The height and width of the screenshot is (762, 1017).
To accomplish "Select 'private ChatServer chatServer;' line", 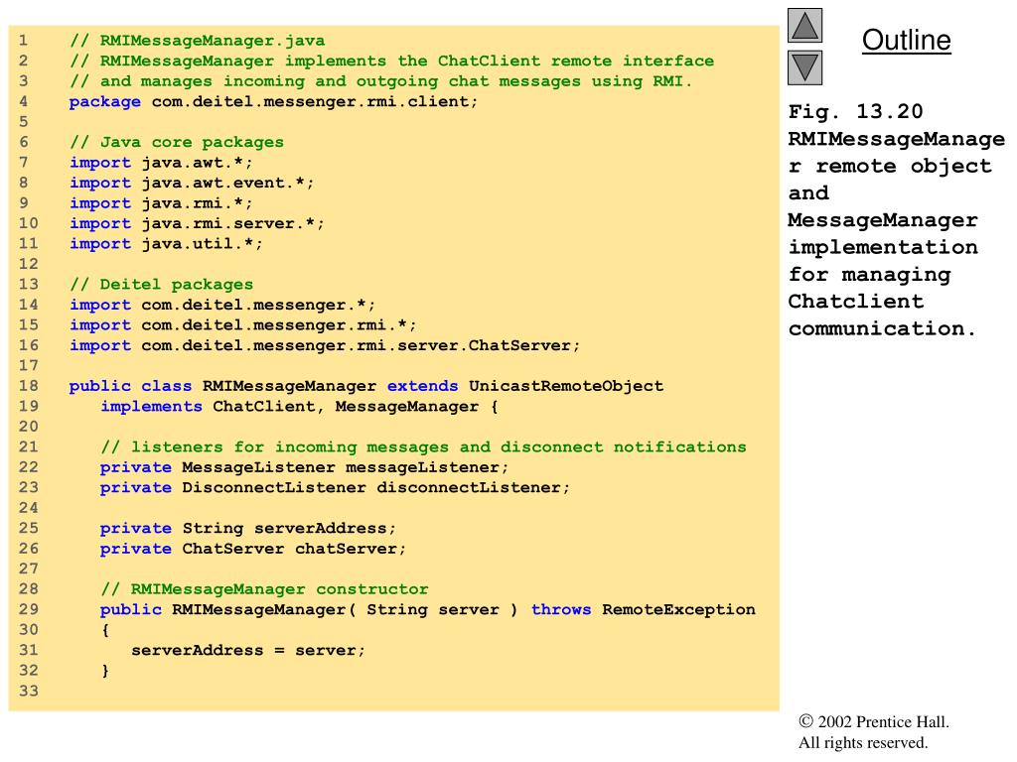I will coord(253,549).
